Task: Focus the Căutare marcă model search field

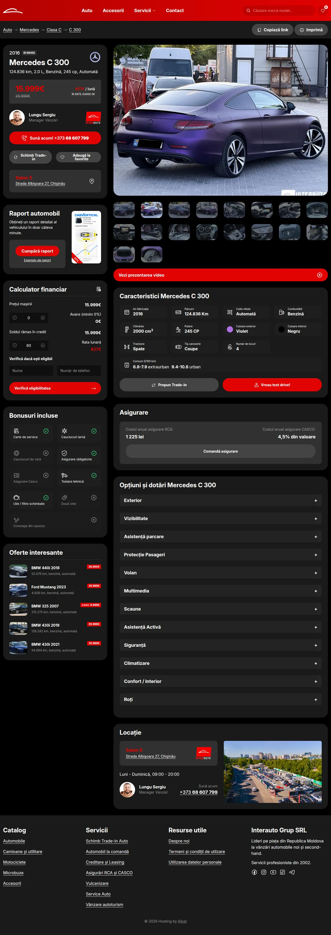Action: tap(279, 11)
